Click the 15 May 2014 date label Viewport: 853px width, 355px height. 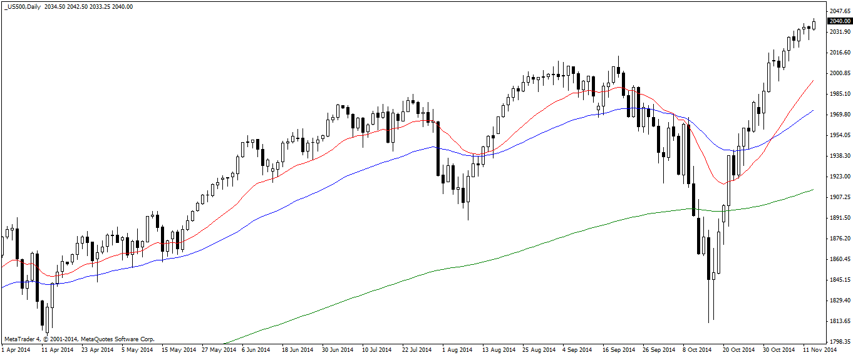click(178, 350)
